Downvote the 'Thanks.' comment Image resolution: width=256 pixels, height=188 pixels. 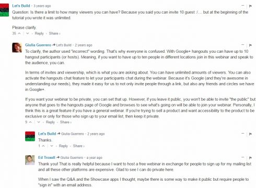coord(52,146)
